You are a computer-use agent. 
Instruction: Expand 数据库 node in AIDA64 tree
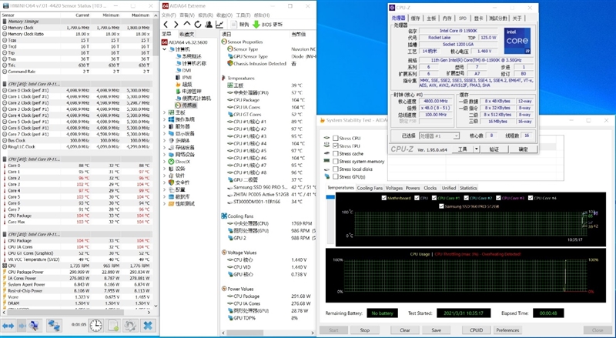click(x=164, y=196)
